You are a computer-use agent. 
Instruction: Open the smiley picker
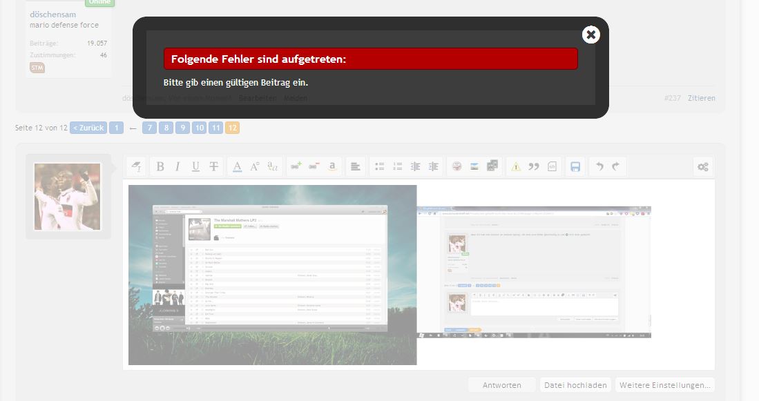(x=457, y=166)
